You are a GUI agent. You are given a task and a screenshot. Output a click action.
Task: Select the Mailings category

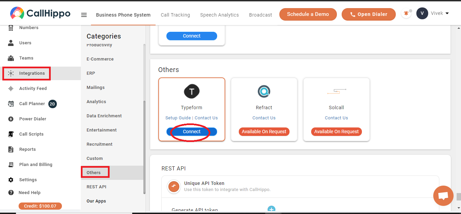96,88
